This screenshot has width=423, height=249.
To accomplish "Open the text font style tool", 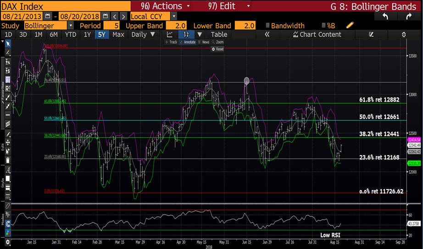I will (8, 170).
